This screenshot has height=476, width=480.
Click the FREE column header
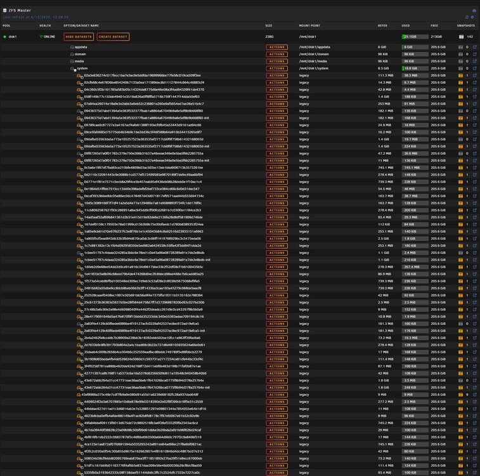[x=434, y=26]
